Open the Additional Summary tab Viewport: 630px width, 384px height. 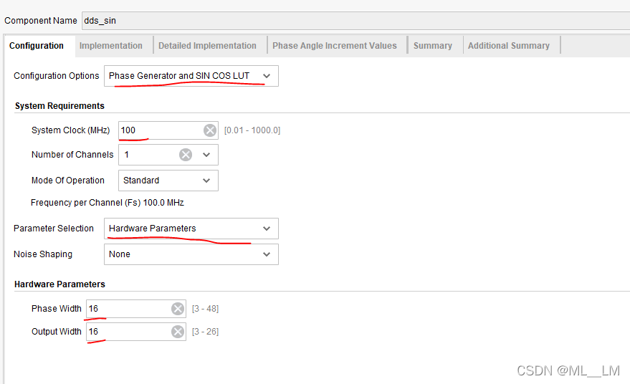click(509, 46)
